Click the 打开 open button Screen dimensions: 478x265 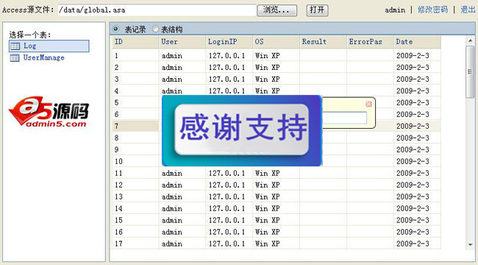tap(317, 10)
